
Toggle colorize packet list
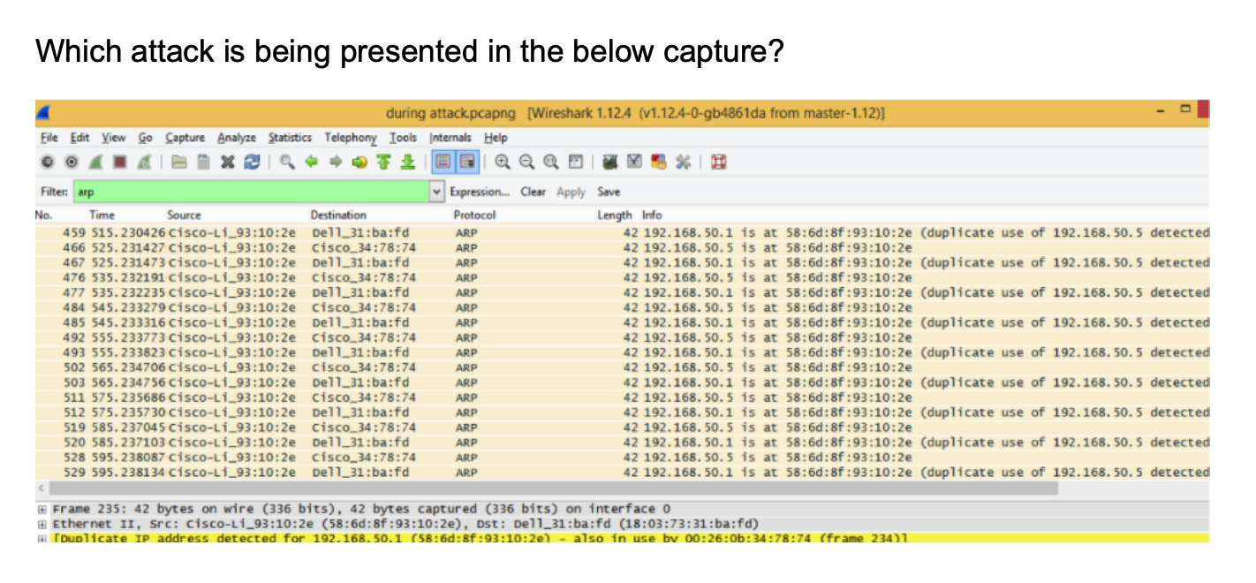[x=443, y=163]
